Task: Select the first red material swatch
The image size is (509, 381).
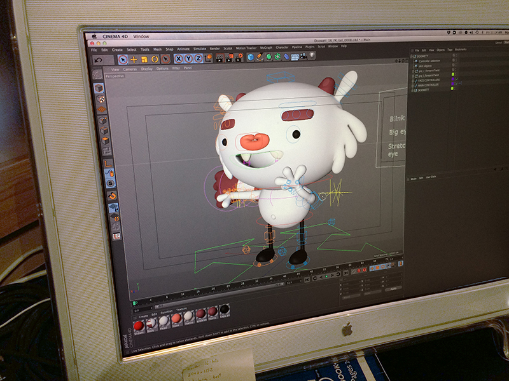Action: coord(138,325)
